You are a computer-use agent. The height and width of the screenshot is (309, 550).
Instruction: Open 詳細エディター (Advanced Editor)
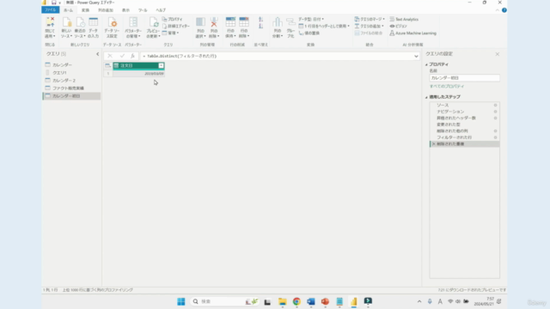(x=176, y=26)
